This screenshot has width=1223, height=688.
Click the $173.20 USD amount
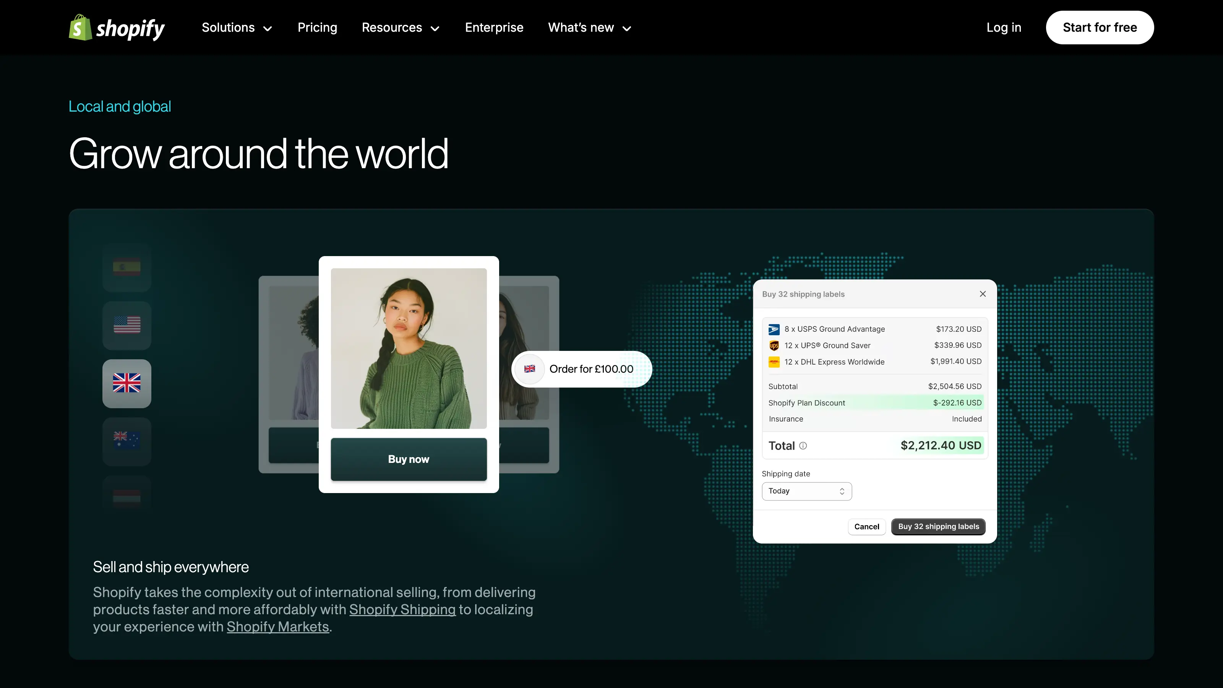tap(959, 329)
